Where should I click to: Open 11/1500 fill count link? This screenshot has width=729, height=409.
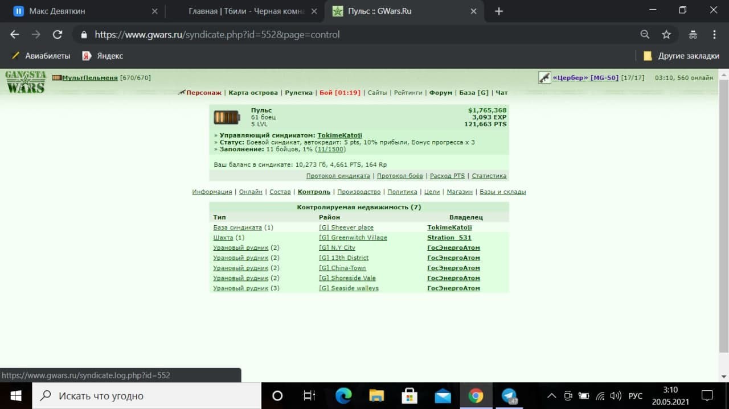(x=330, y=149)
